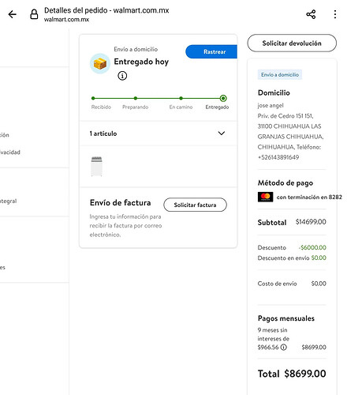The width and height of the screenshot is (347, 395).
Task: Click the padlock site security icon
Action: (34, 14)
